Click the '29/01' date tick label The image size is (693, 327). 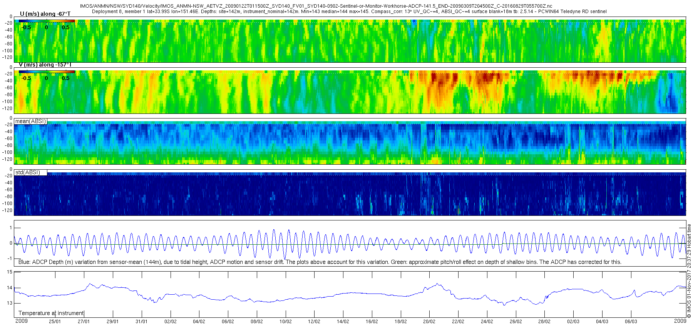[113, 322]
